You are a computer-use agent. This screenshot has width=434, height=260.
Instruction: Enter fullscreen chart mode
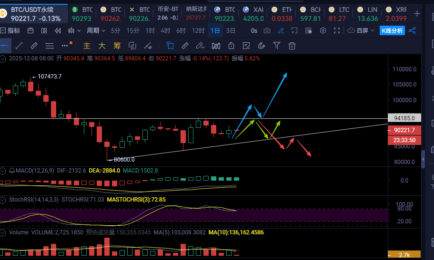[x=337, y=31]
